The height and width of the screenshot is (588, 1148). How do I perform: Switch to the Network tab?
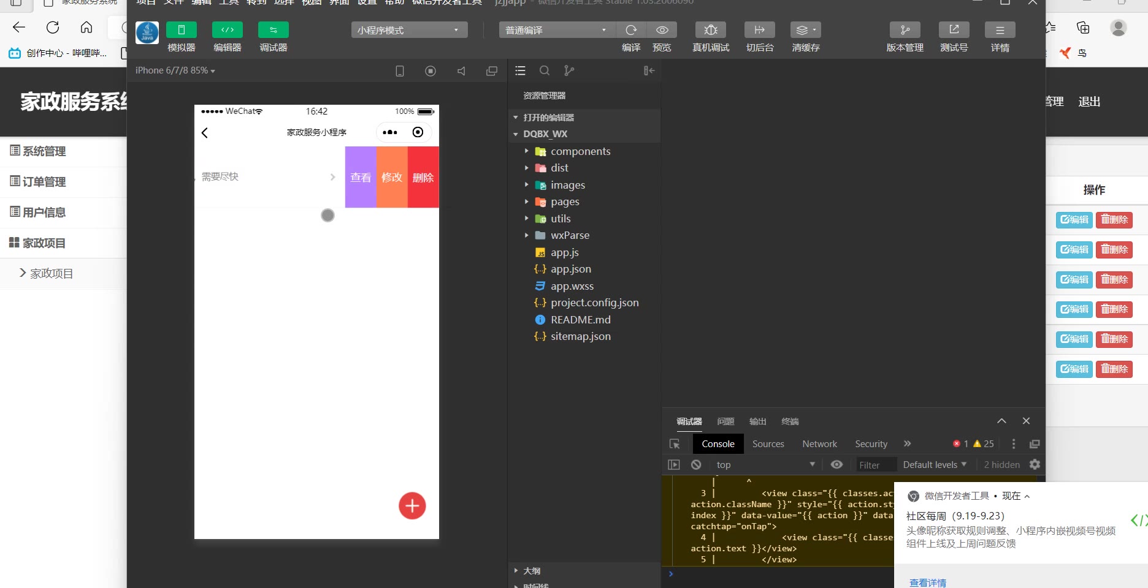(x=819, y=444)
